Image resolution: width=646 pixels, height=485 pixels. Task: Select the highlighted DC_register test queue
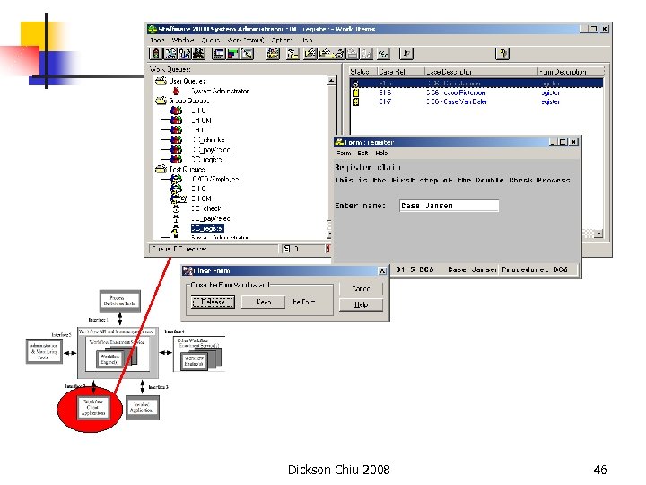(207, 228)
